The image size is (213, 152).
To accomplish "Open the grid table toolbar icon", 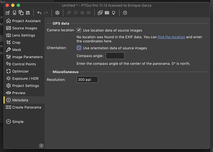I will point(107,13).
